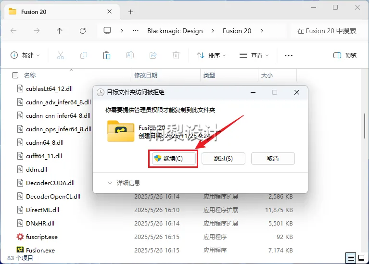The width and height of the screenshot is (369, 264).
Task: Open the hidden breadcrumb ellipsis in address bar
Action: pos(136,31)
